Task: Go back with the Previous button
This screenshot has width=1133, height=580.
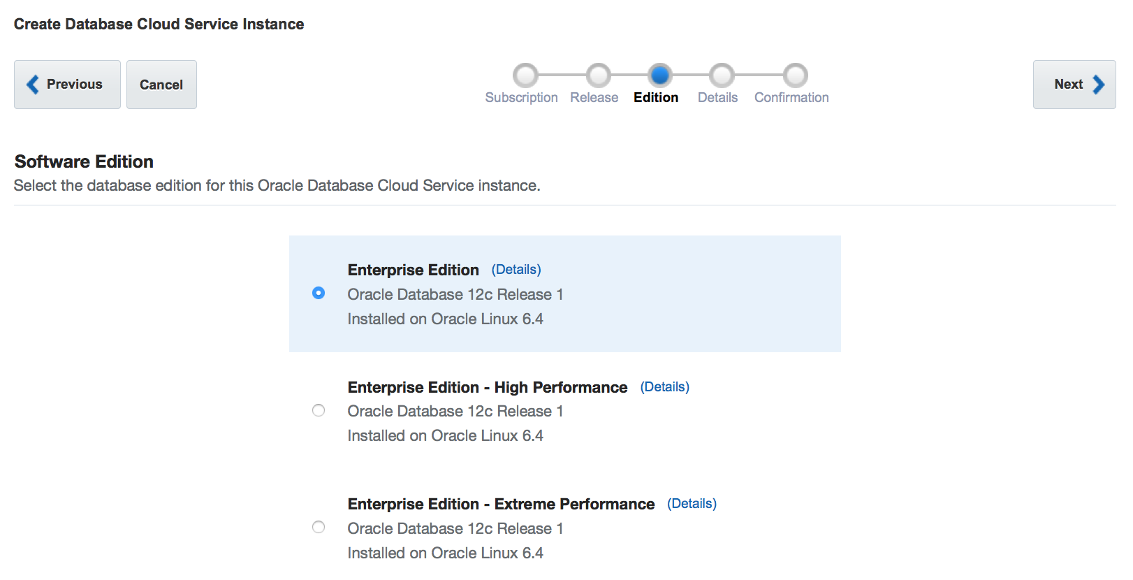Action: tap(67, 85)
